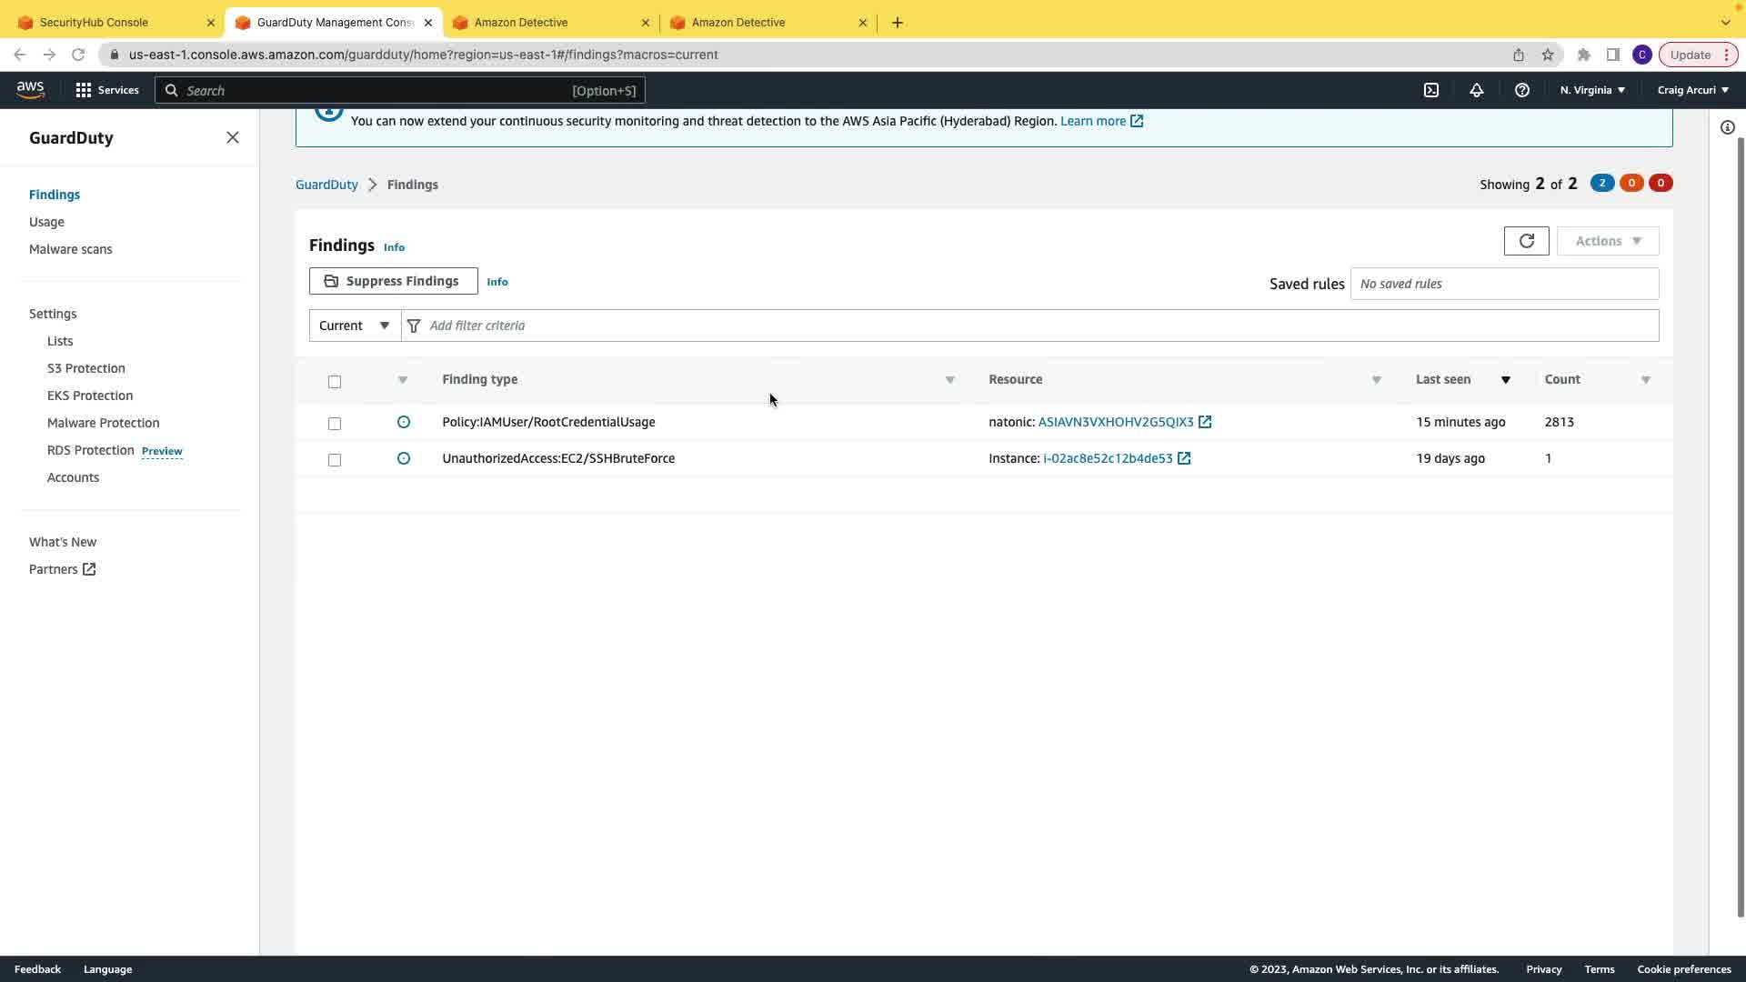Click severity icon of SSHBruteForce finding
Screen dimensions: 1746x982
(404, 458)
